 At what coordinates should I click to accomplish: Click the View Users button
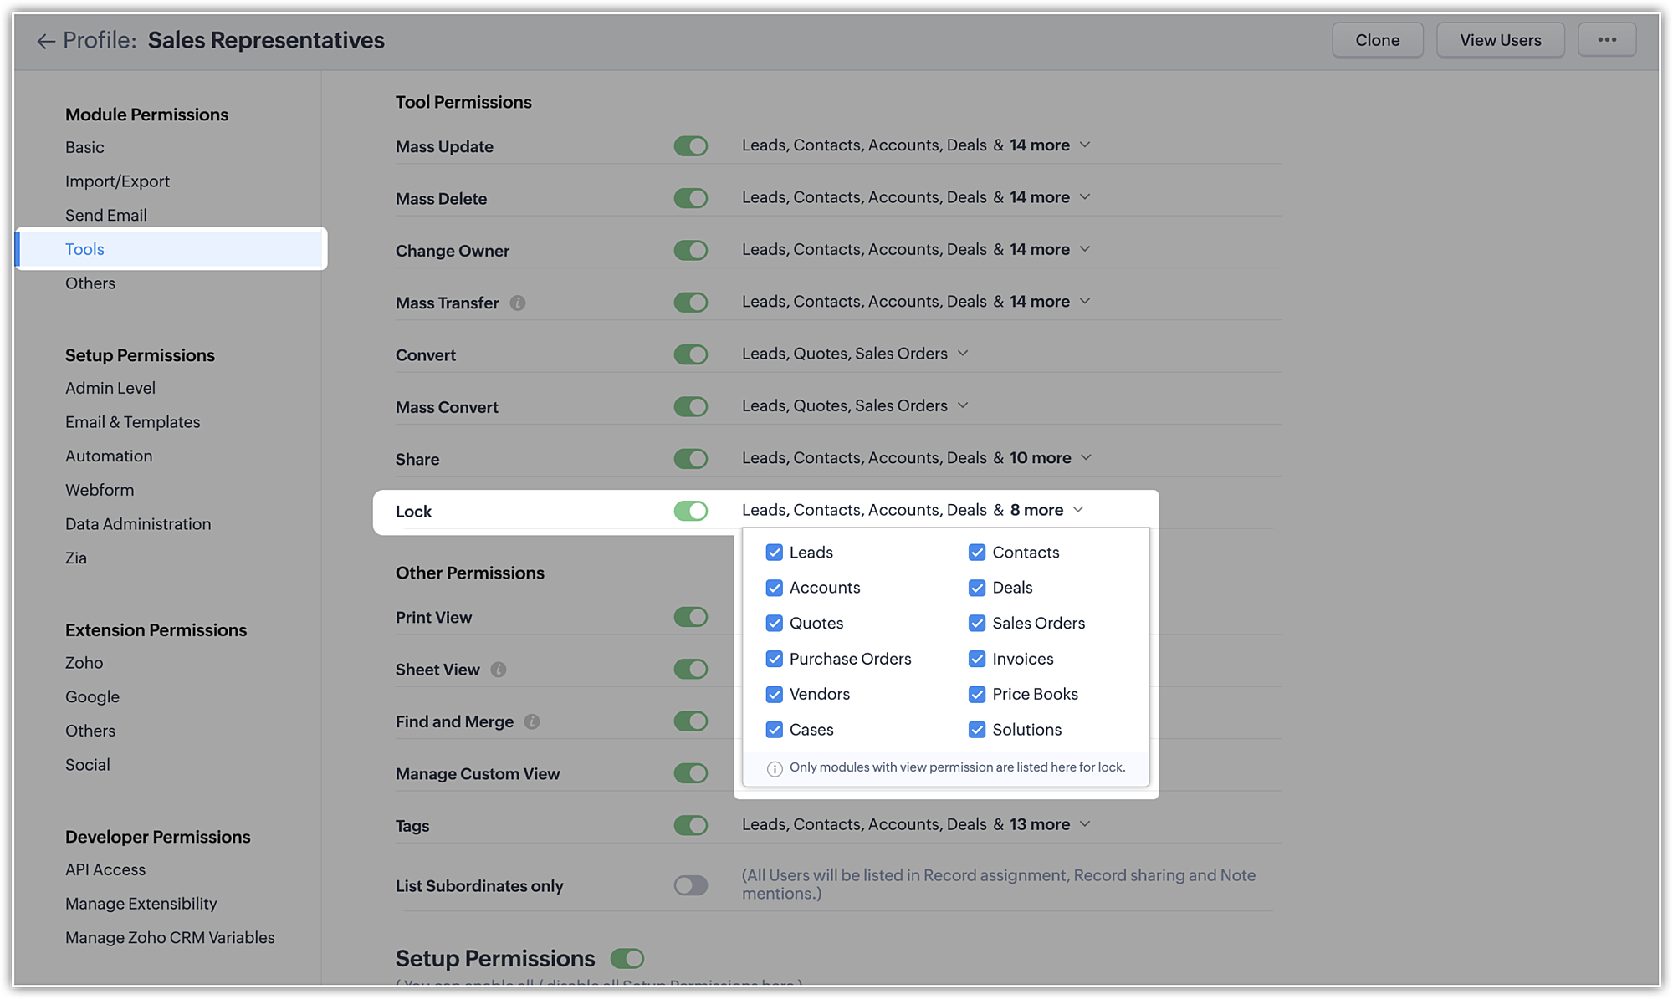[1500, 40]
